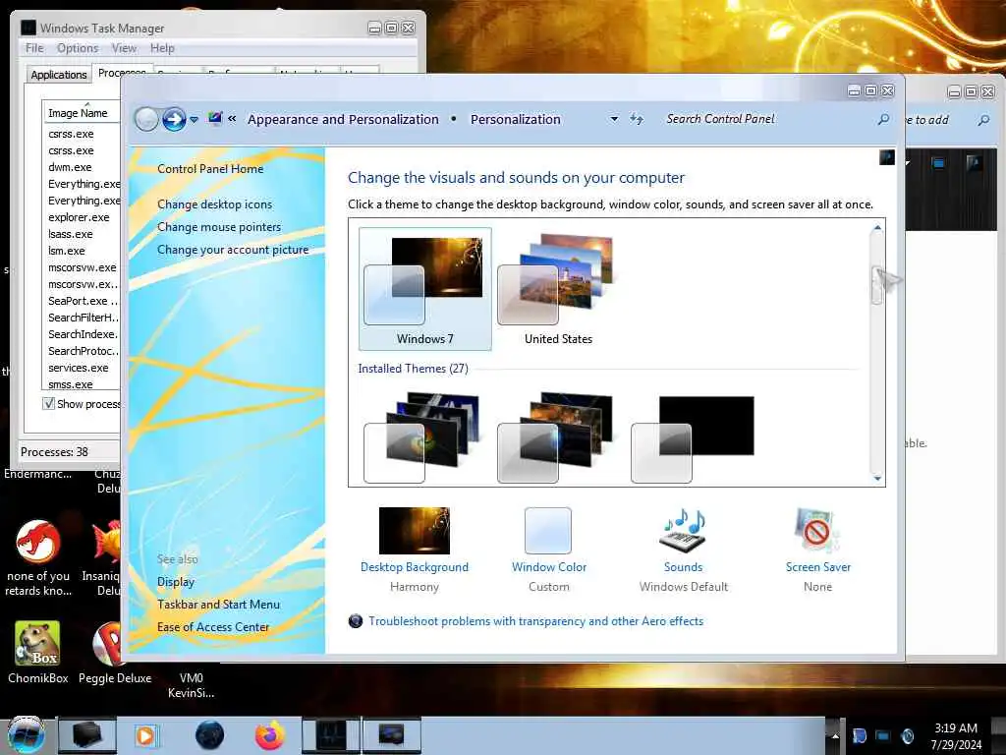Viewport: 1006px width, 755px height.
Task: Select the installed theme with blue orb
Action: point(557,436)
